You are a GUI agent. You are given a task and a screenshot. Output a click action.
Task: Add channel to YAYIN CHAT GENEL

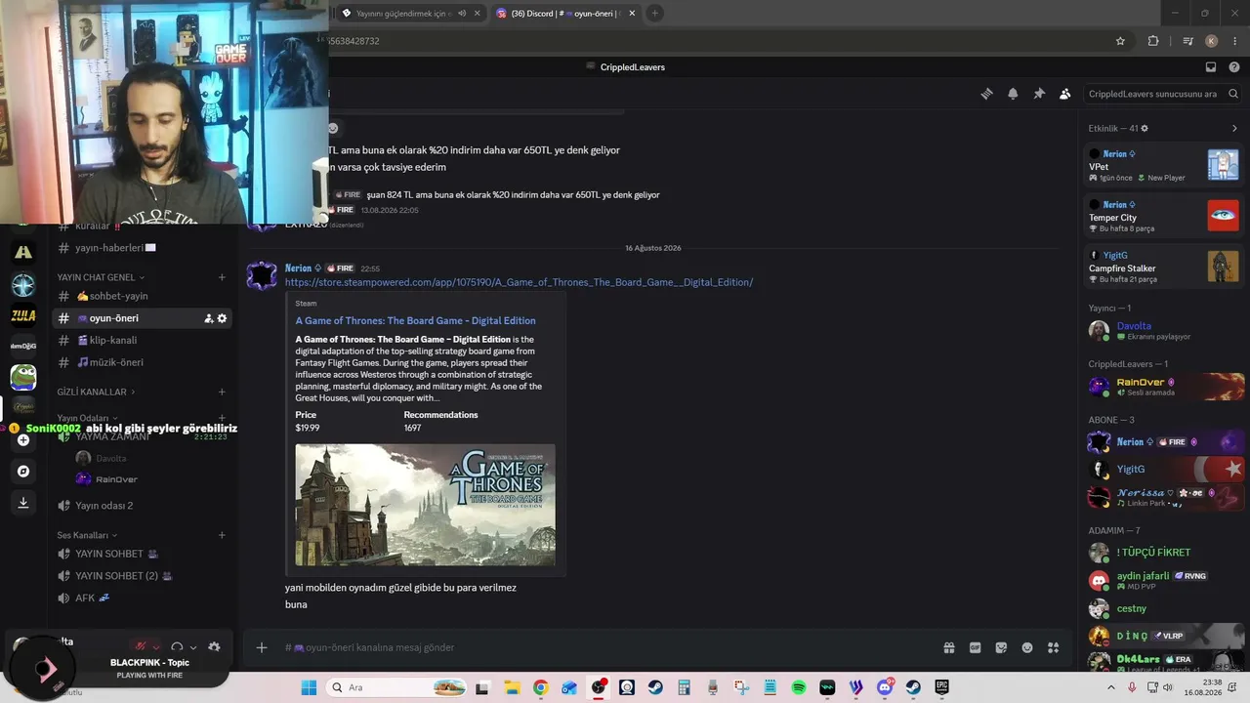222,277
